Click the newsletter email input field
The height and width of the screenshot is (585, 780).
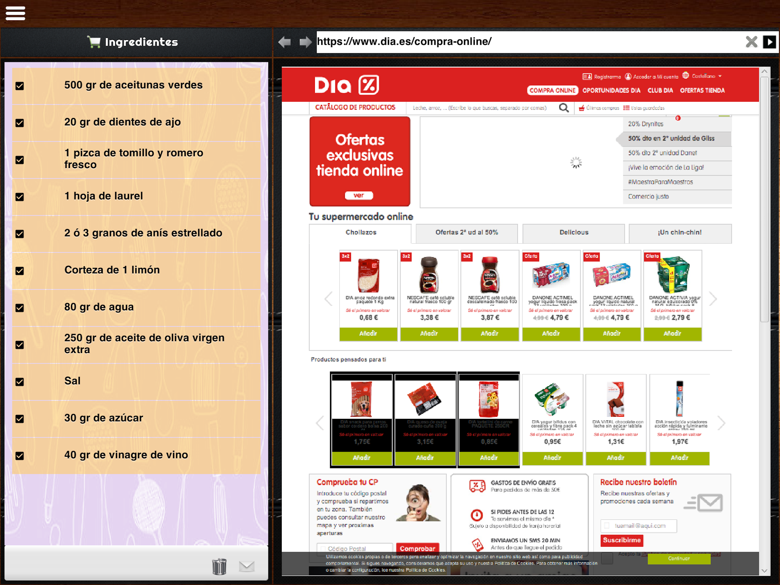639,526
